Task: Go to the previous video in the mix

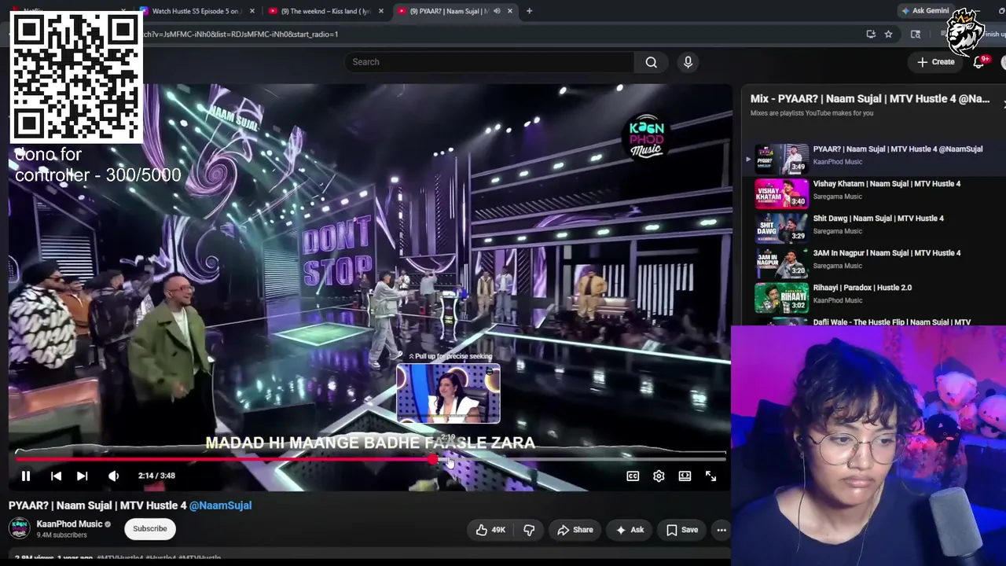Action: 56,476
